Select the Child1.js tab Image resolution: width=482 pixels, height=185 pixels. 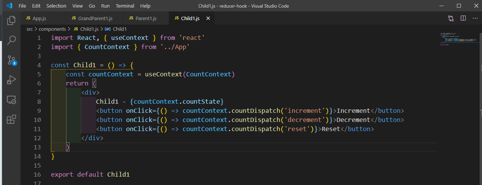[192, 18]
